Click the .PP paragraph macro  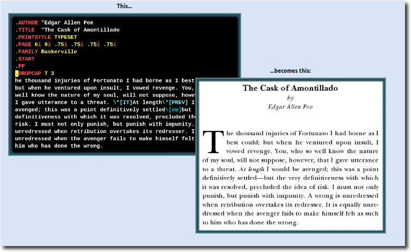(x=21, y=66)
